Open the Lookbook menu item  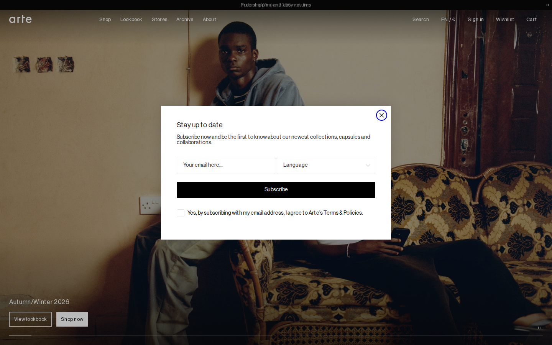[x=131, y=20]
